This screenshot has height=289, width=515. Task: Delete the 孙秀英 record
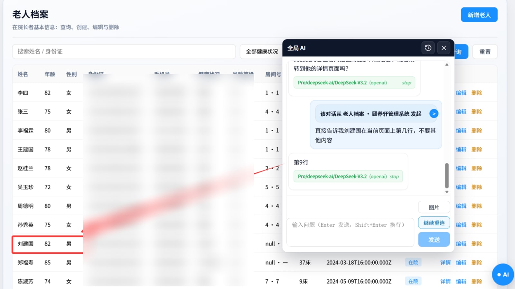pyautogui.click(x=477, y=225)
